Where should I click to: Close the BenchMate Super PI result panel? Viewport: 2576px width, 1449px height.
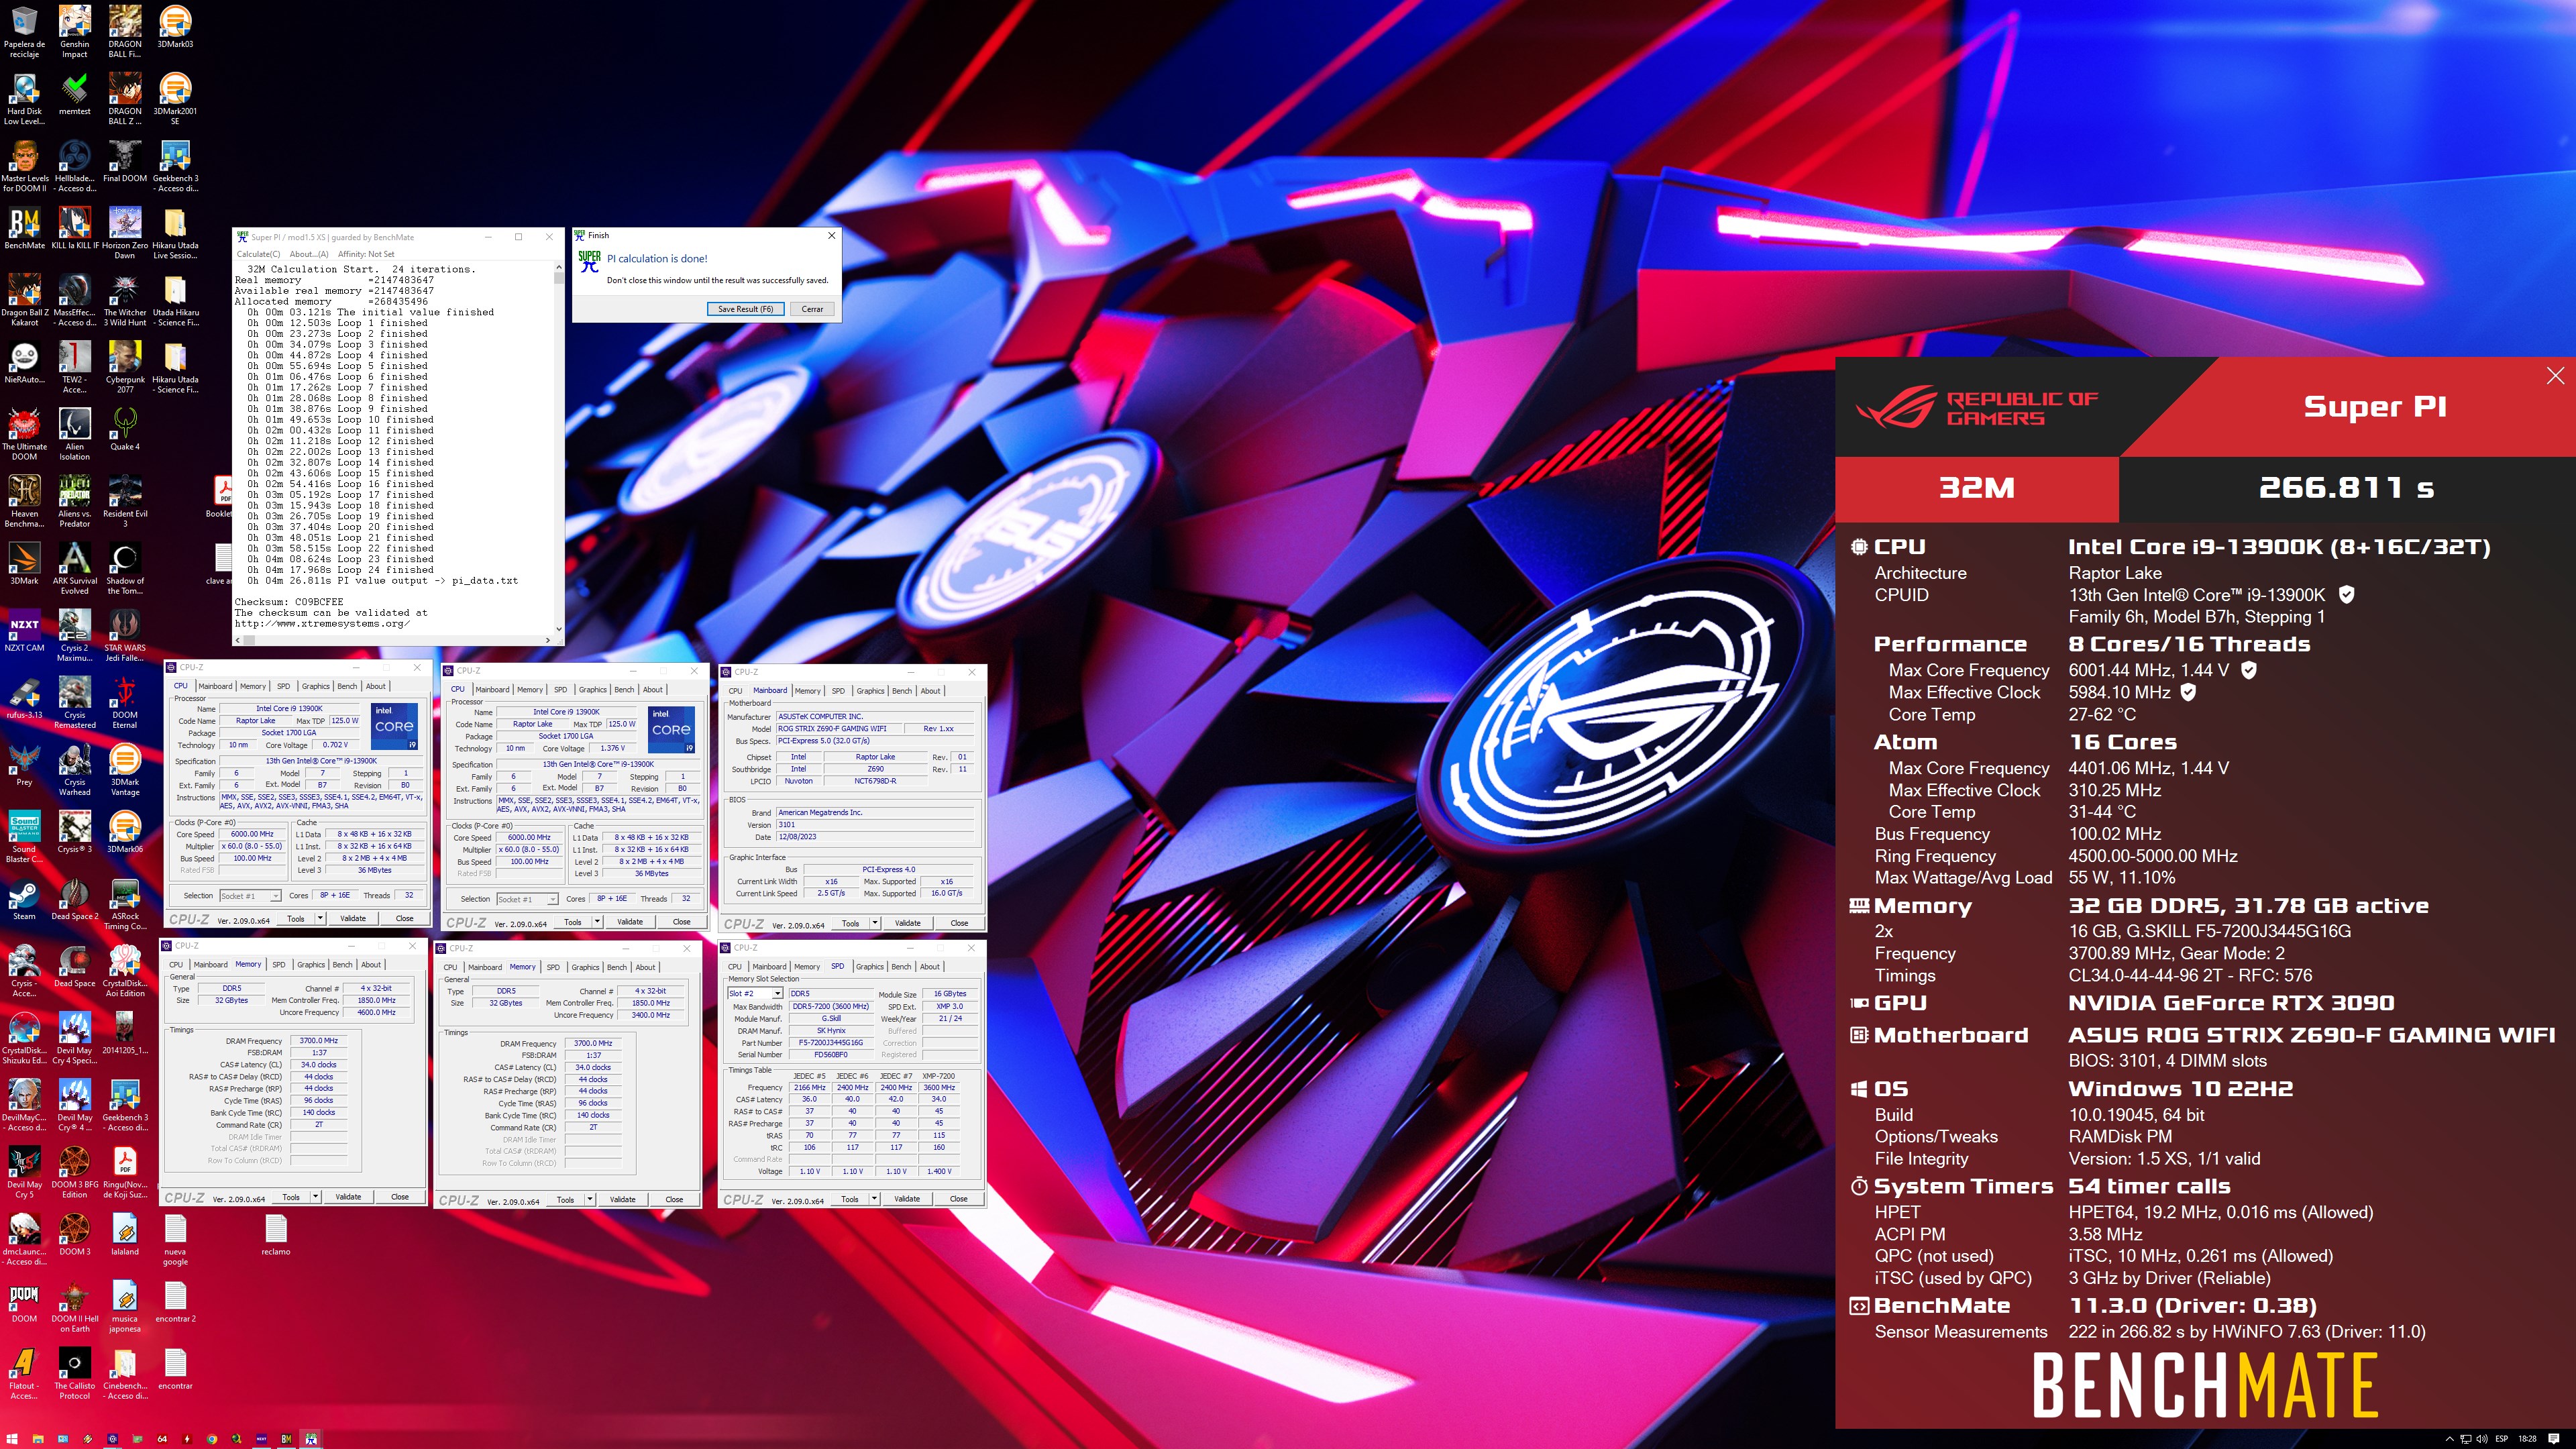tap(2555, 375)
